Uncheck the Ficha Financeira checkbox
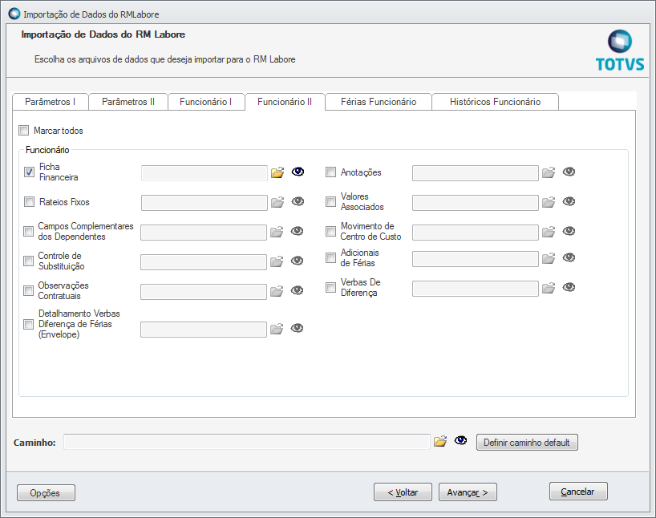Screen dimensions: 656x518 point(30,172)
